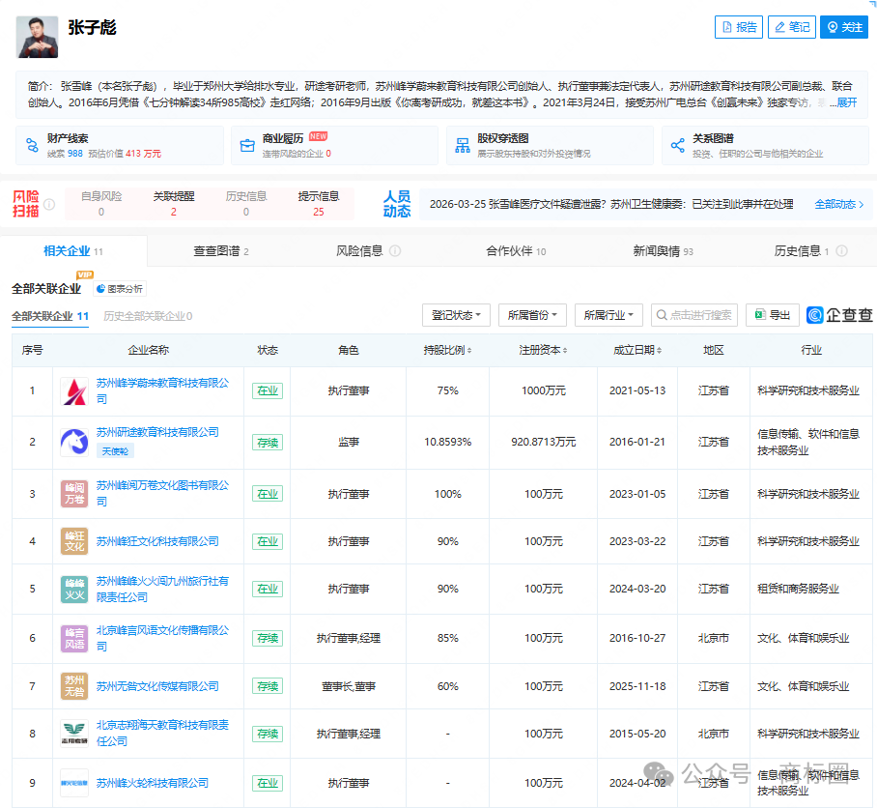Open 苏州峰火轮科技有限公司 link
The width and height of the screenshot is (877, 808).
(x=153, y=783)
